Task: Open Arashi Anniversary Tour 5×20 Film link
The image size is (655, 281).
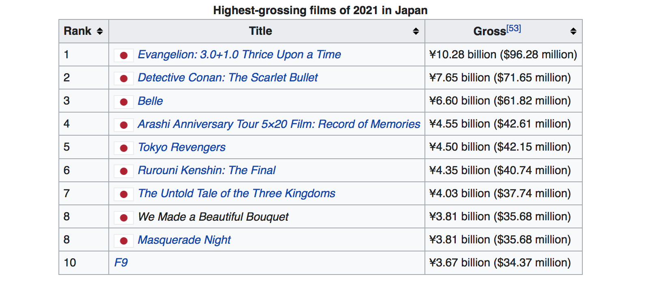Action: [279, 124]
